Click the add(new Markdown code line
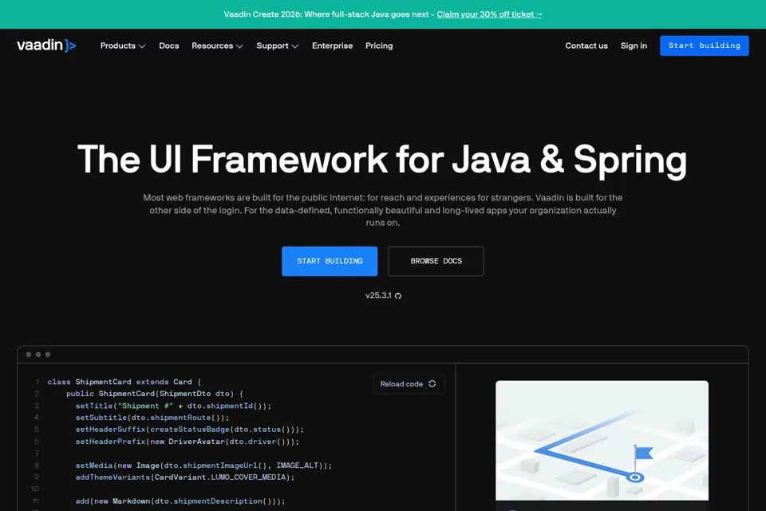 click(x=180, y=501)
